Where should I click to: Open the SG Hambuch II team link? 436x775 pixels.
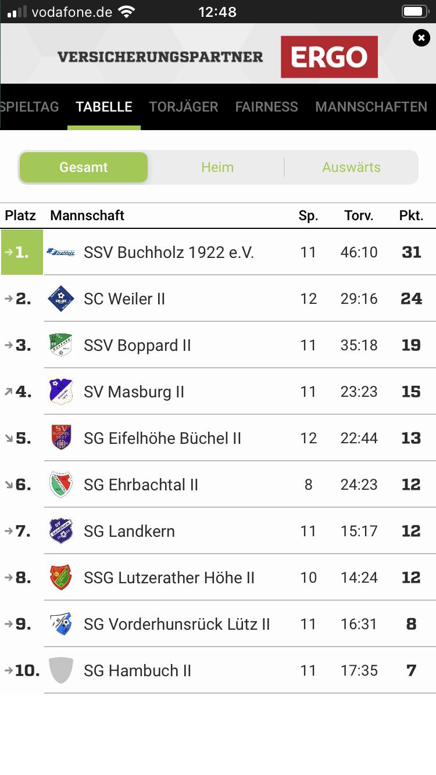coord(137,670)
